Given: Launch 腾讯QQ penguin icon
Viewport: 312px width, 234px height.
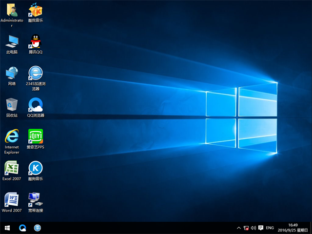Looking at the screenshot, I should click(35, 42).
